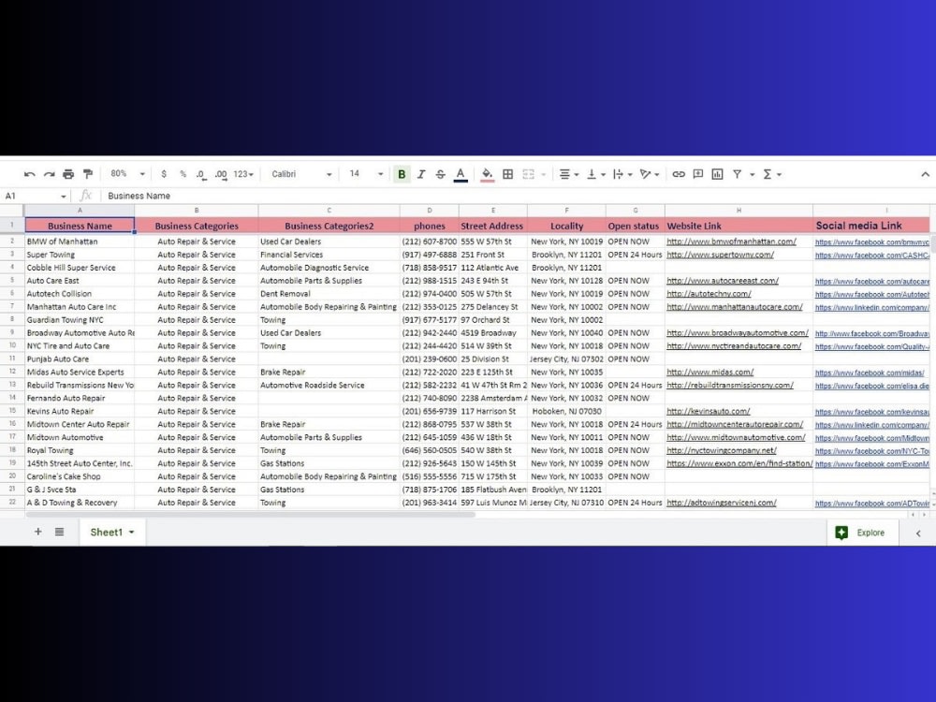Open the fill color bucket
This screenshot has width=936, height=702.
pyautogui.click(x=487, y=174)
